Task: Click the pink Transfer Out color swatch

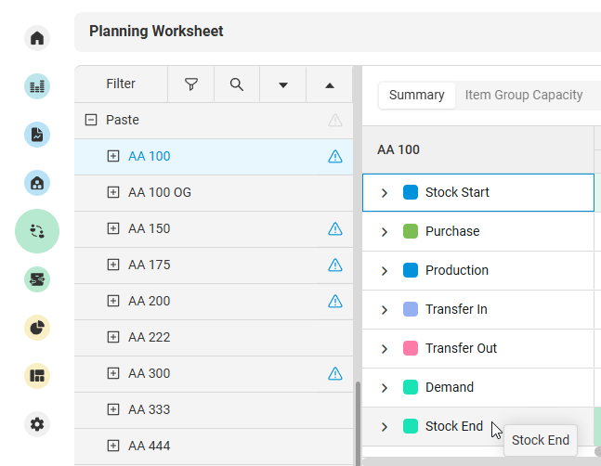Action: [411, 348]
